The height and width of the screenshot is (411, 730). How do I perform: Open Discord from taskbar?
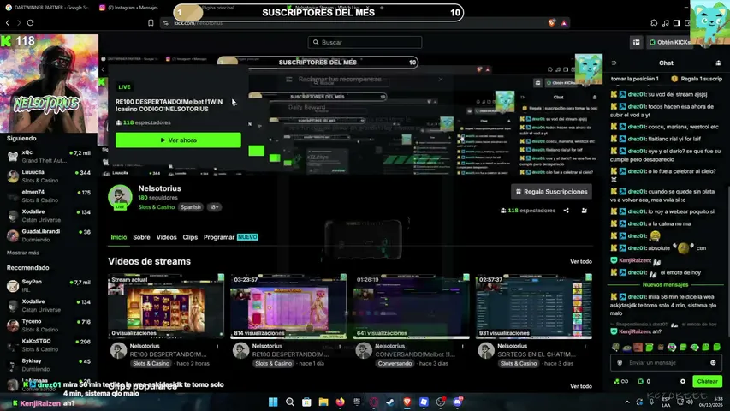(457, 402)
